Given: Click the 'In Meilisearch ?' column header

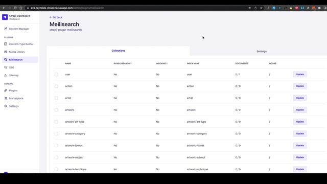Looking at the screenshot, I should (123, 63).
